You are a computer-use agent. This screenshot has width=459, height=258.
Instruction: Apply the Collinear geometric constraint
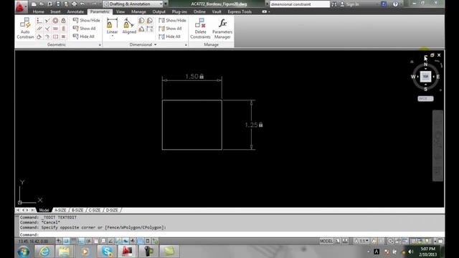click(x=47, y=21)
